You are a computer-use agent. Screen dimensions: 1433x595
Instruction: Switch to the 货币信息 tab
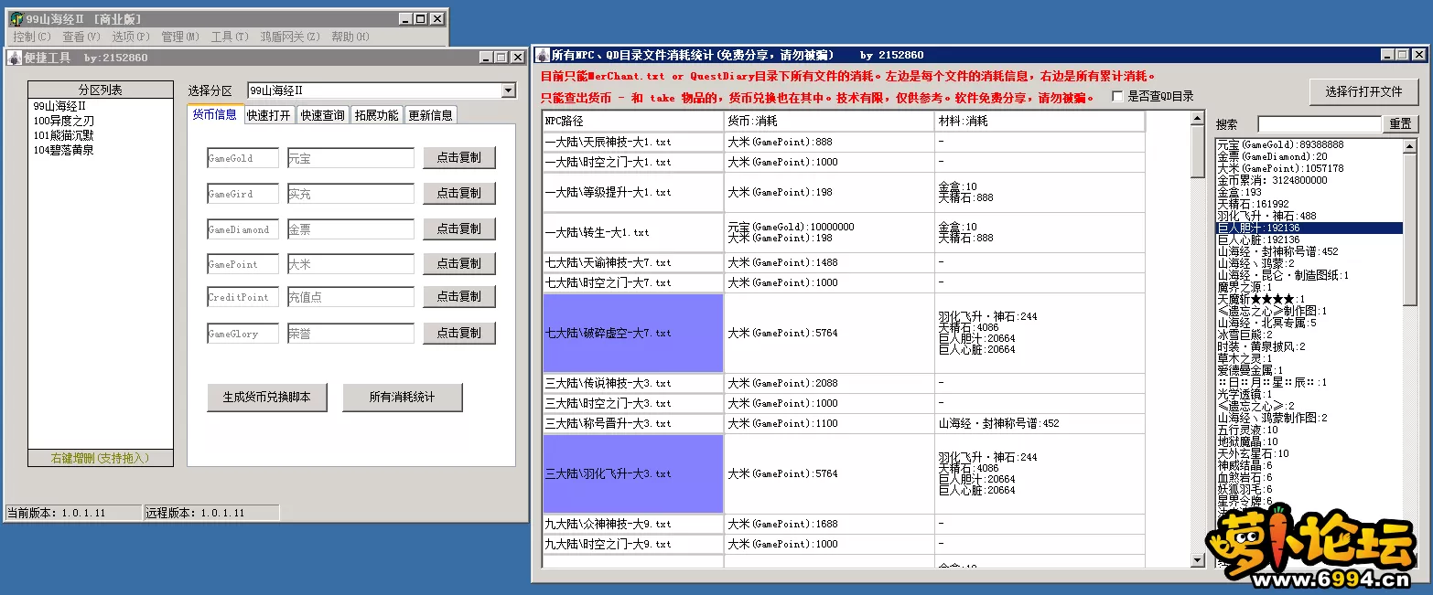tap(214, 114)
